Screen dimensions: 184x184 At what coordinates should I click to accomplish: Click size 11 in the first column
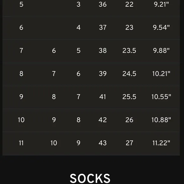pos(21,143)
